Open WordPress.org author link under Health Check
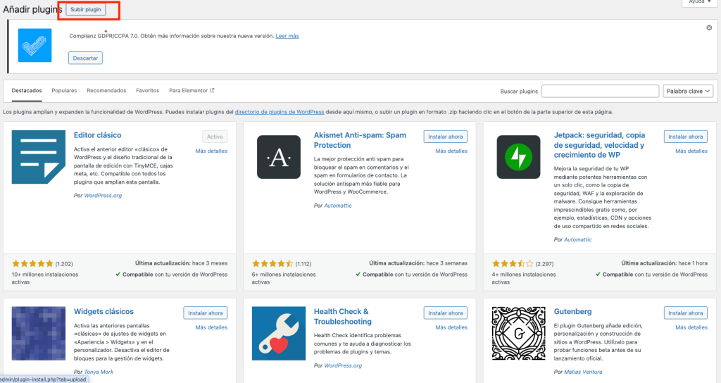 343,365
